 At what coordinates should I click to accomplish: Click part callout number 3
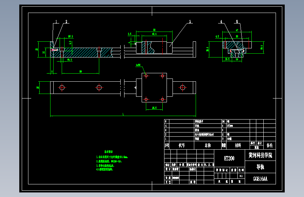190,21
